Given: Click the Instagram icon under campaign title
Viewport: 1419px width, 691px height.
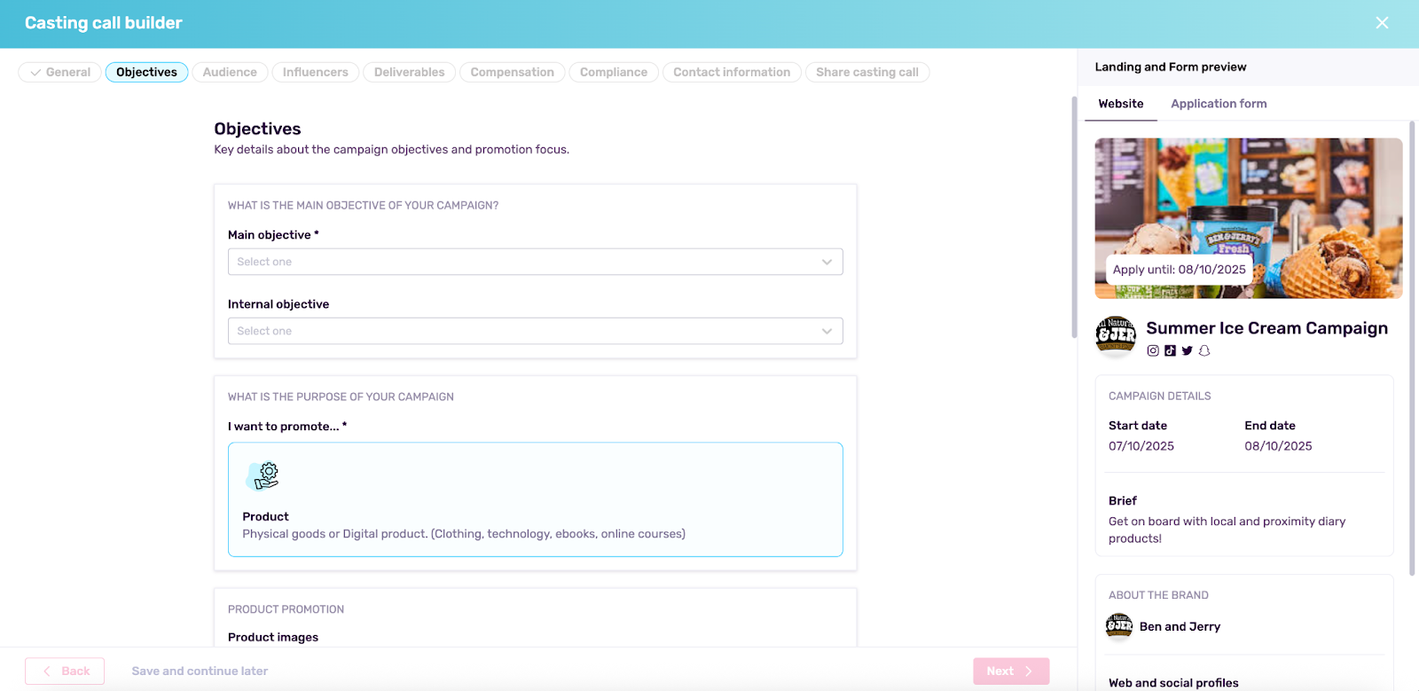Looking at the screenshot, I should tap(1153, 350).
